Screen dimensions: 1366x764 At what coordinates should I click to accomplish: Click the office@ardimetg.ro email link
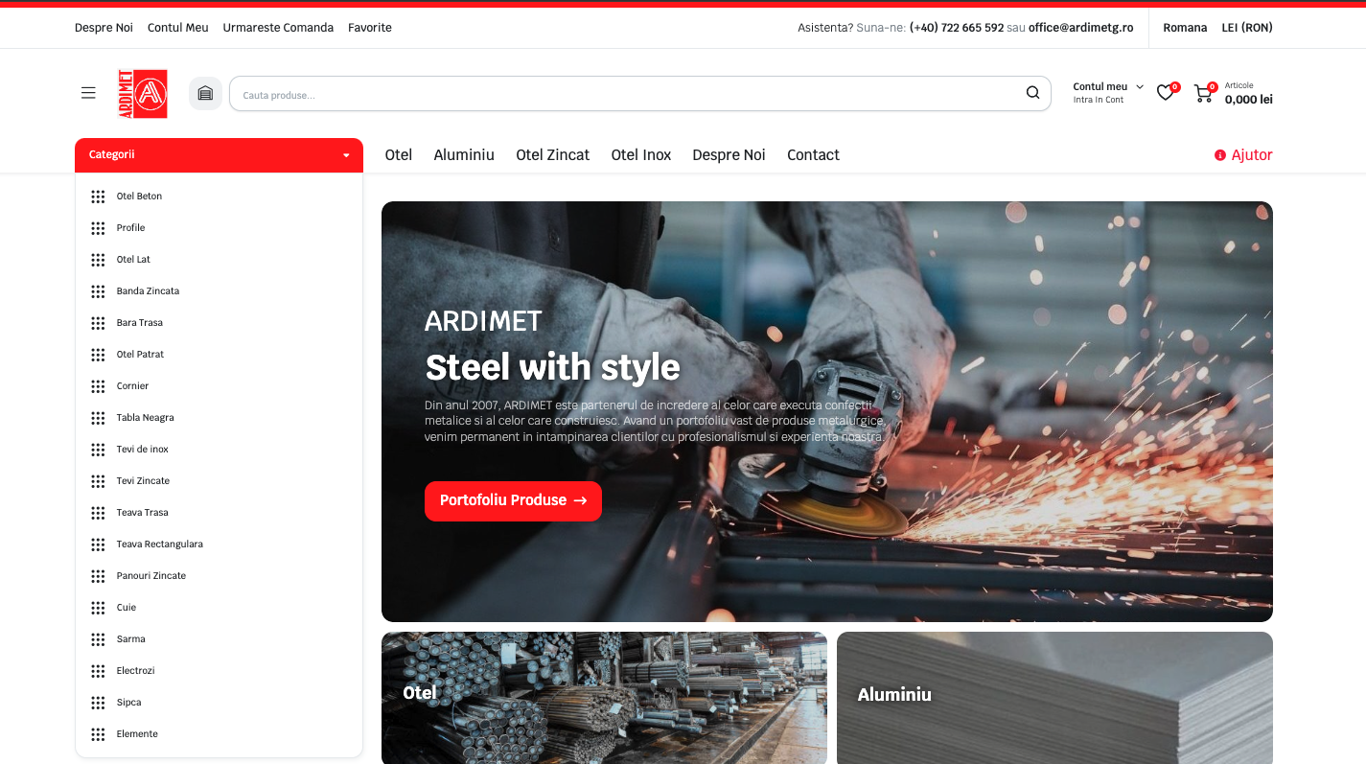tap(1081, 28)
